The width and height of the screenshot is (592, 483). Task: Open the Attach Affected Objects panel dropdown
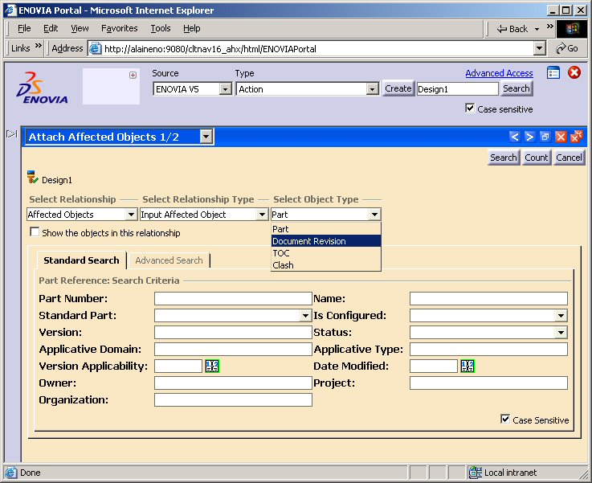pos(206,137)
